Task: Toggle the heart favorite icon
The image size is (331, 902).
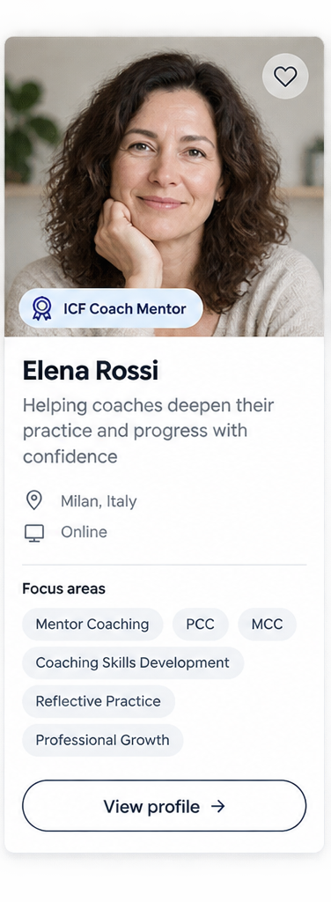Action: pos(285,76)
